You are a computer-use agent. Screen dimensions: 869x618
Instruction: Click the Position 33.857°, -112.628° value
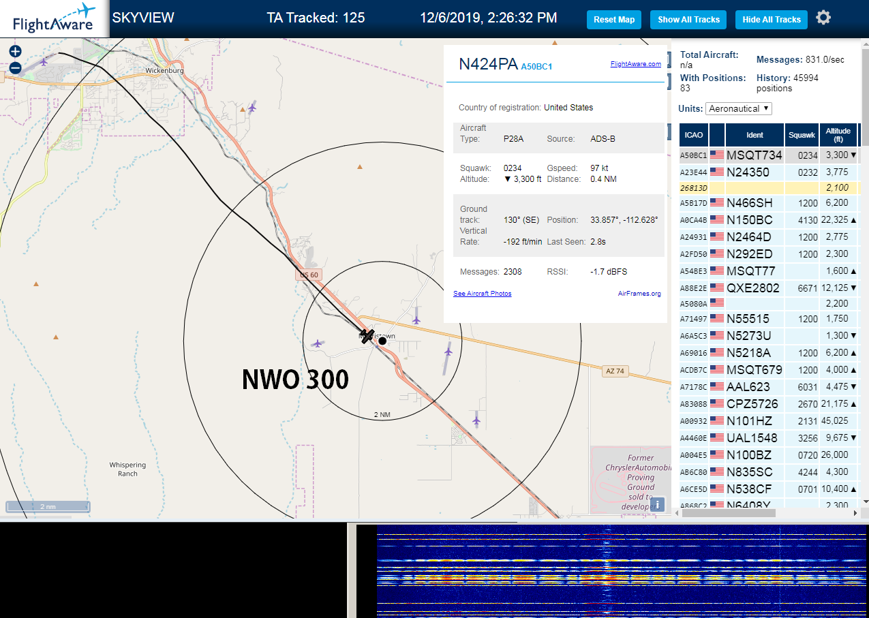[x=624, y=220]
